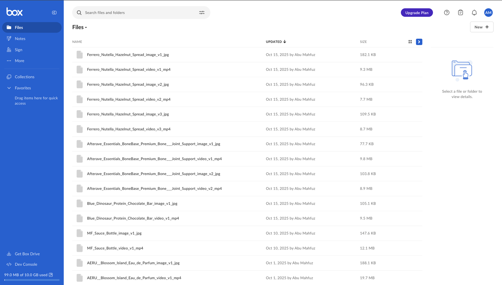Open the Tasks clipboard icon
Viewport: 502px width, 285px height.
[460, 13]
